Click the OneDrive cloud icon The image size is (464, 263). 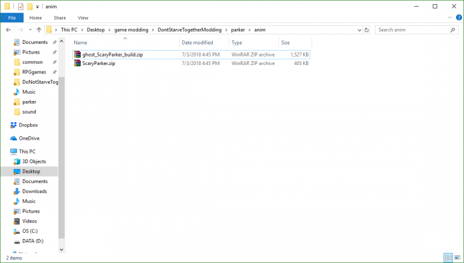[x=14, y=138]
